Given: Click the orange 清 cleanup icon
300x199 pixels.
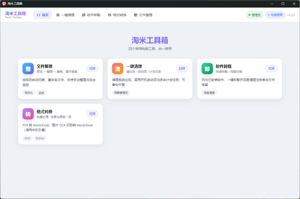Looking at the screenshot, I should tap(118, 69).
